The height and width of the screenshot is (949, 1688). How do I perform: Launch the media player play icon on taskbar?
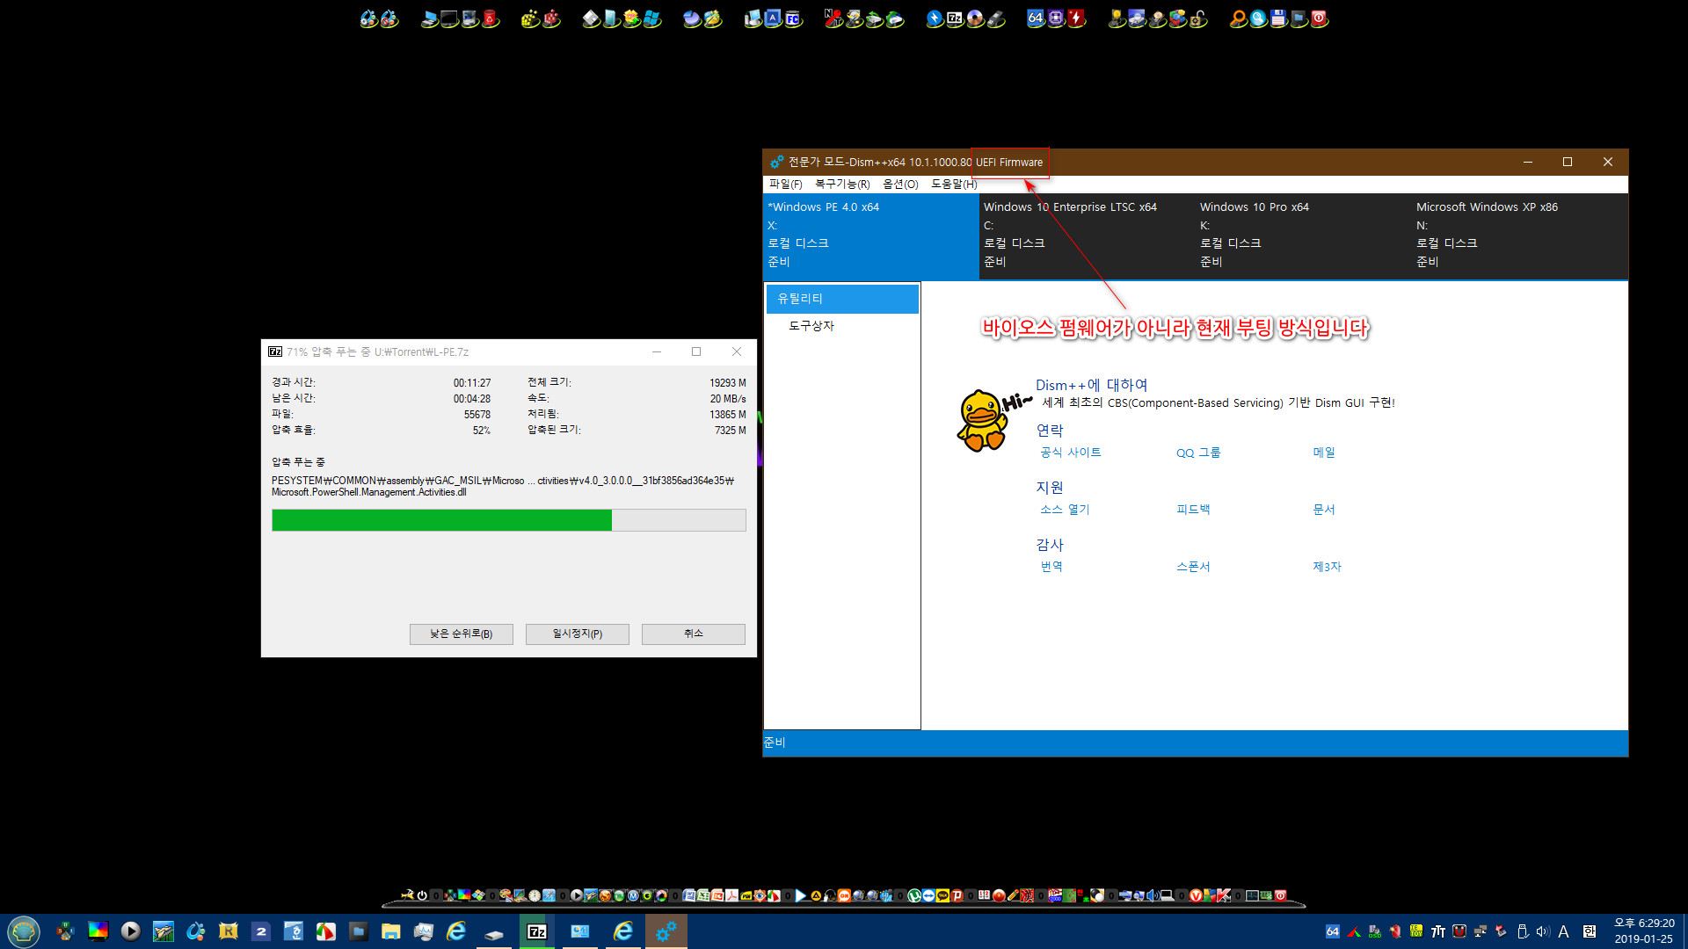tap(130, 931)
